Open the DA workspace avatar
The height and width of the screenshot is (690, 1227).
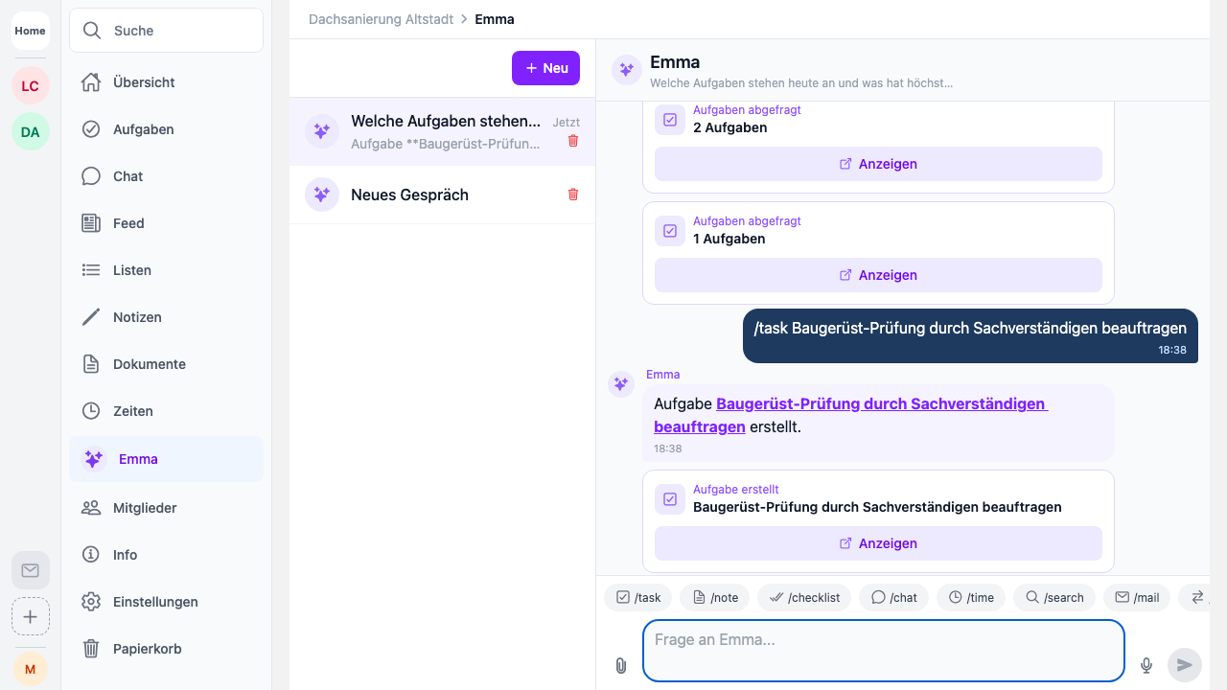(x=31, y=132)
